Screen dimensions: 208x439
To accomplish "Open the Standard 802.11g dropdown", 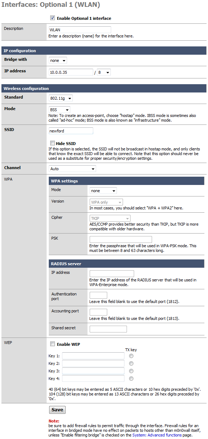I will 61,98.
